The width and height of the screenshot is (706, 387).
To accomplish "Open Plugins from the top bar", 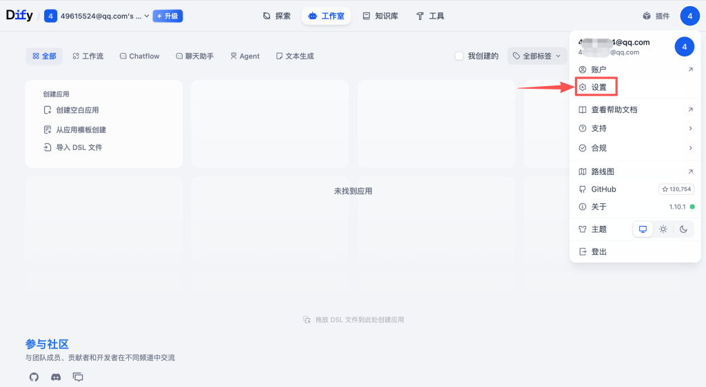I will point(656,16).
